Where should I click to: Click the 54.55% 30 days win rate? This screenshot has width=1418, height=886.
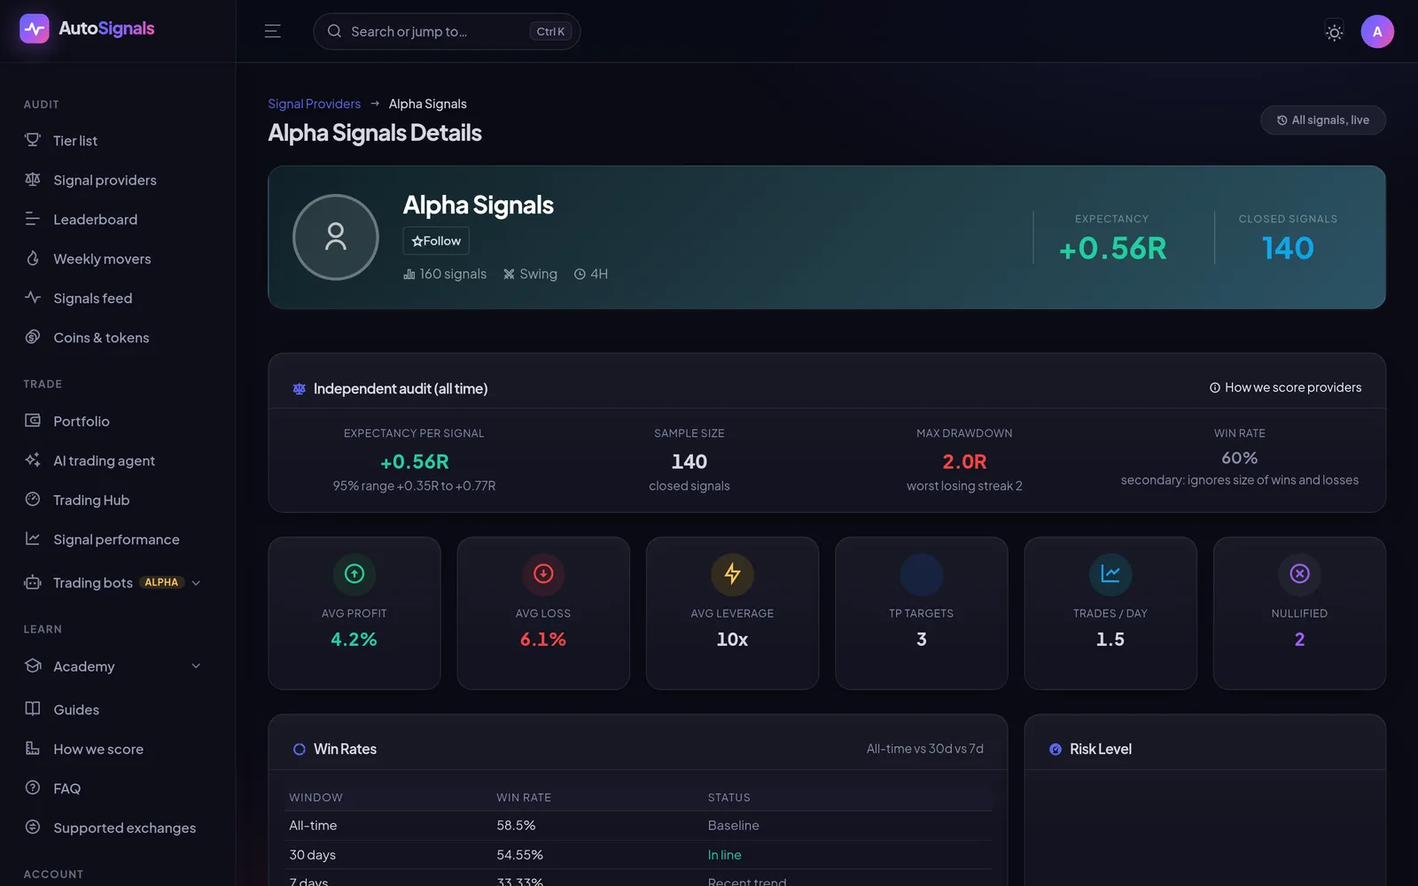[519, 855]
